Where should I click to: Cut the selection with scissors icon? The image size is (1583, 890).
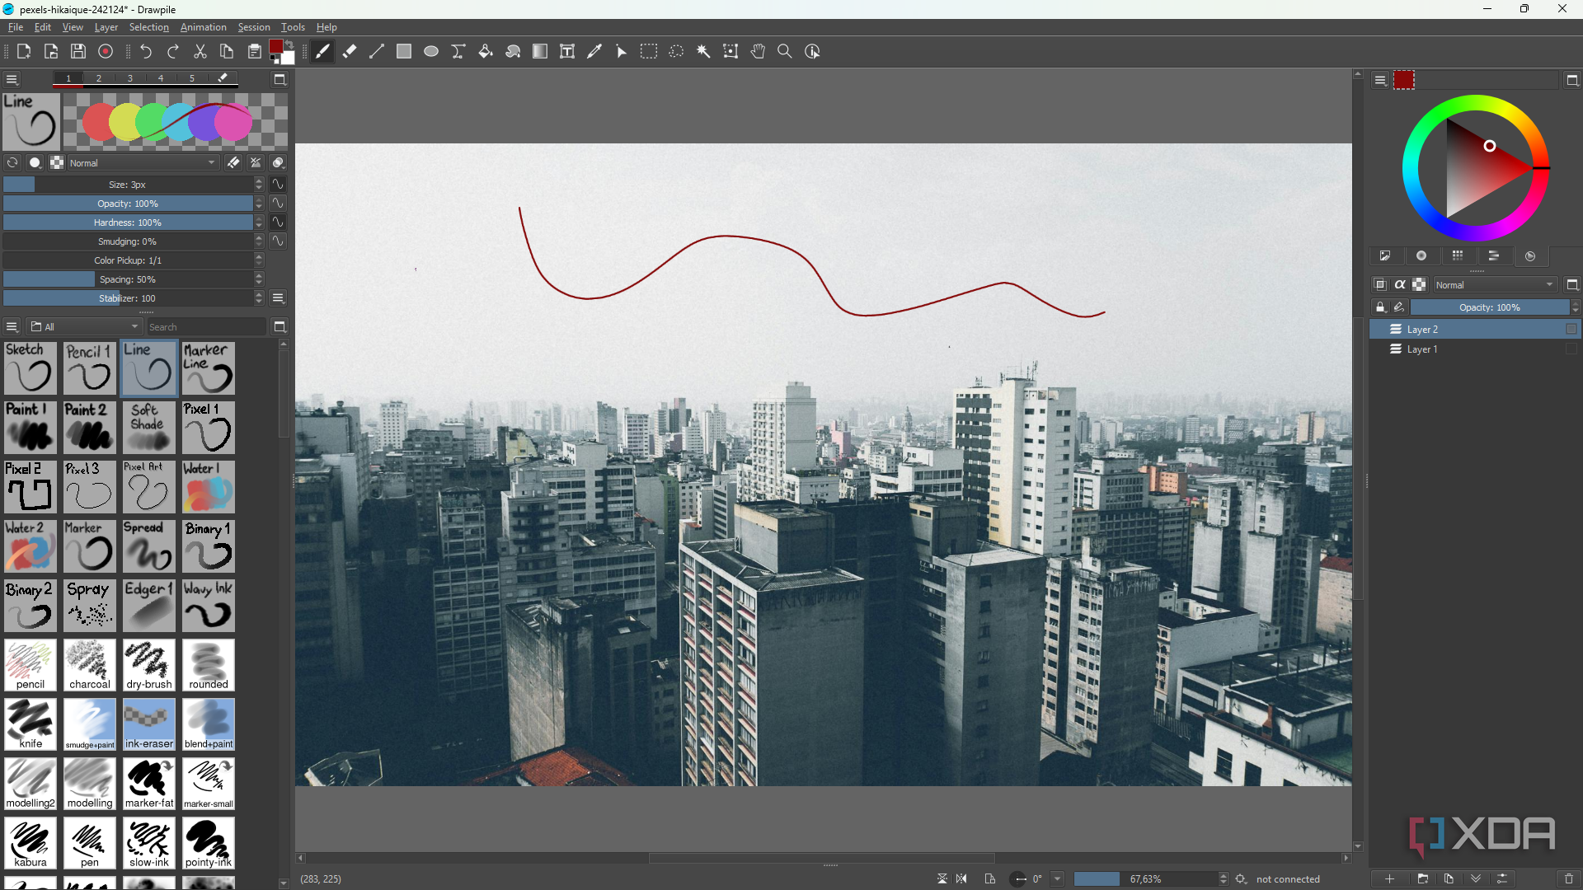click(200, 51)
